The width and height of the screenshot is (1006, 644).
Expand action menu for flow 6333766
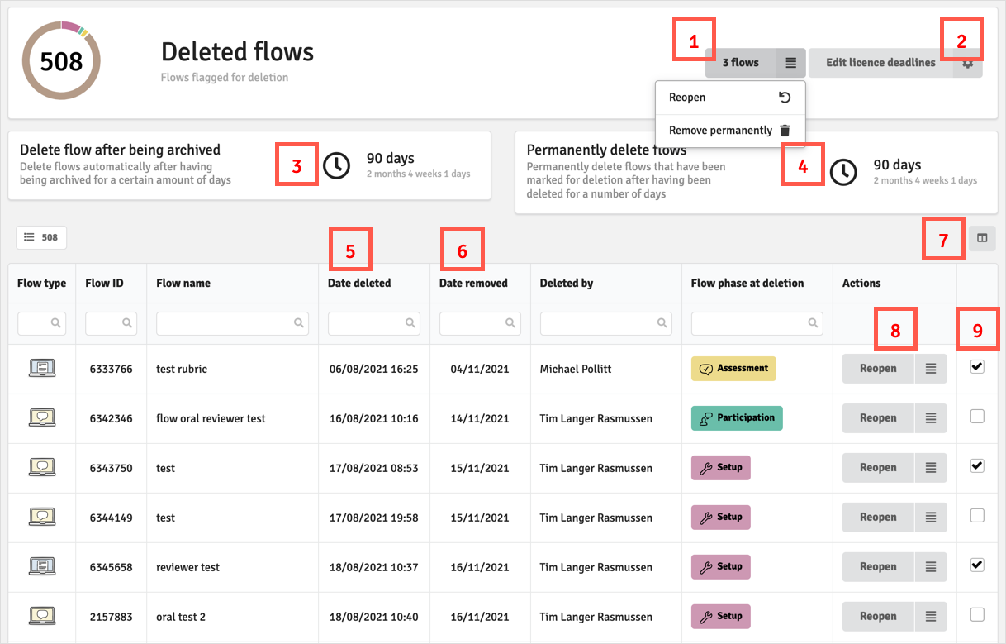pos(931,369)
